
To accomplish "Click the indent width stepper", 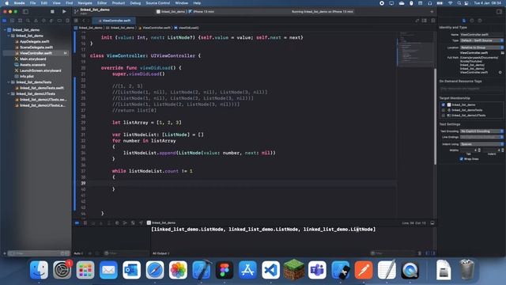I will (x=503, y=150).
